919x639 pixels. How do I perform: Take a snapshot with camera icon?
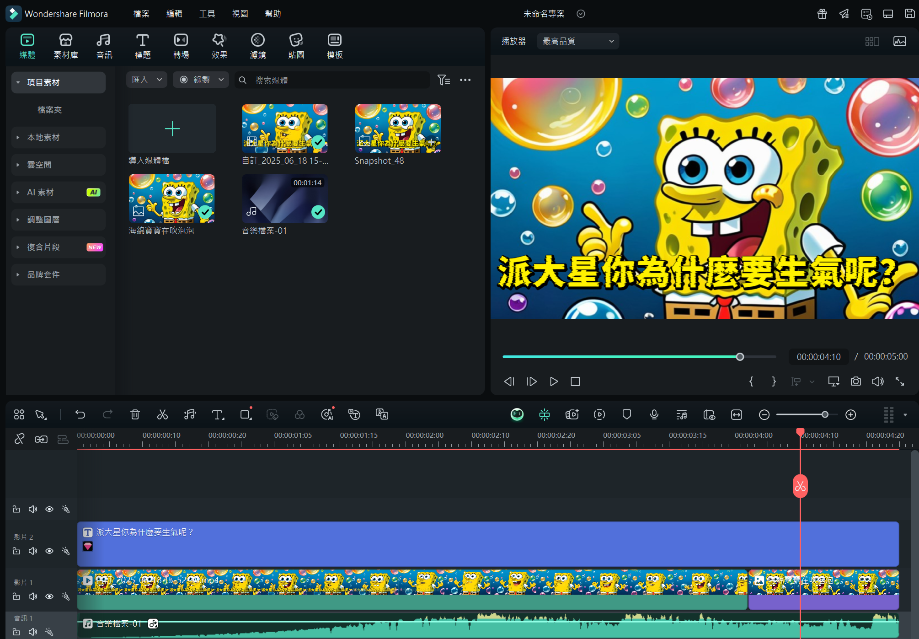pyautogui.click(x=856, y=381)
